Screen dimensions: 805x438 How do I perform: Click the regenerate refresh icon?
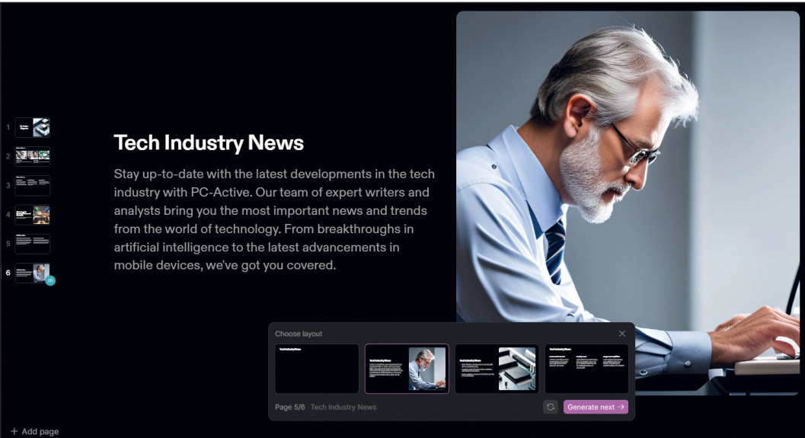[551, 408]
